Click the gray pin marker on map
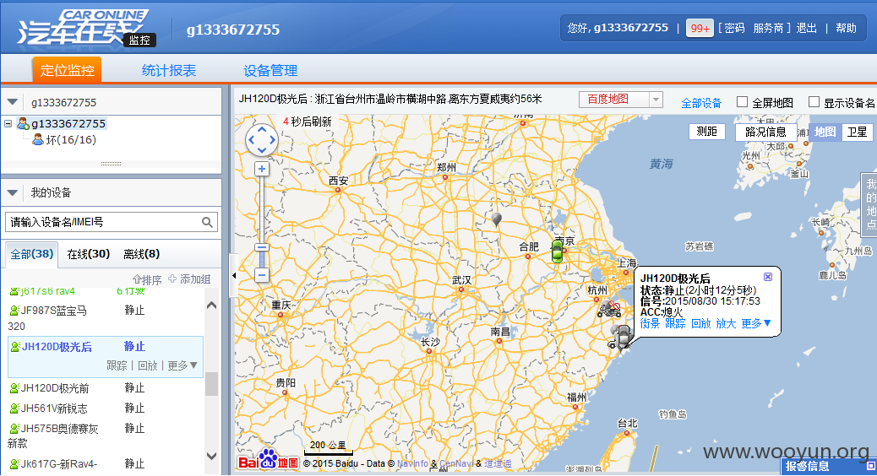The image size is (877, 476). [x=496, y=219]
